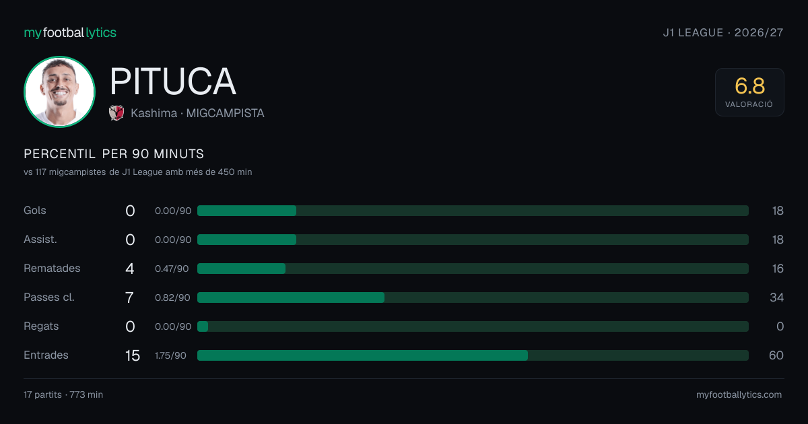Click the PITUCA player name heading
The image size is (808, 424).
tap(173, 81)
